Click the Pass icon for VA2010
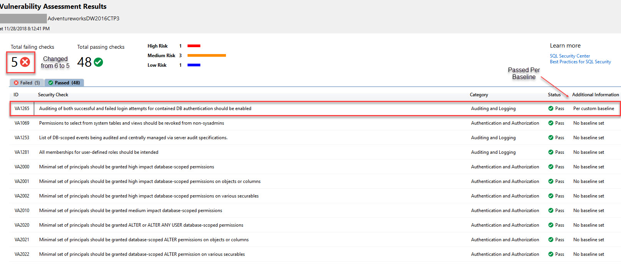This screenshot has height=265, width=621. (551, 211)
